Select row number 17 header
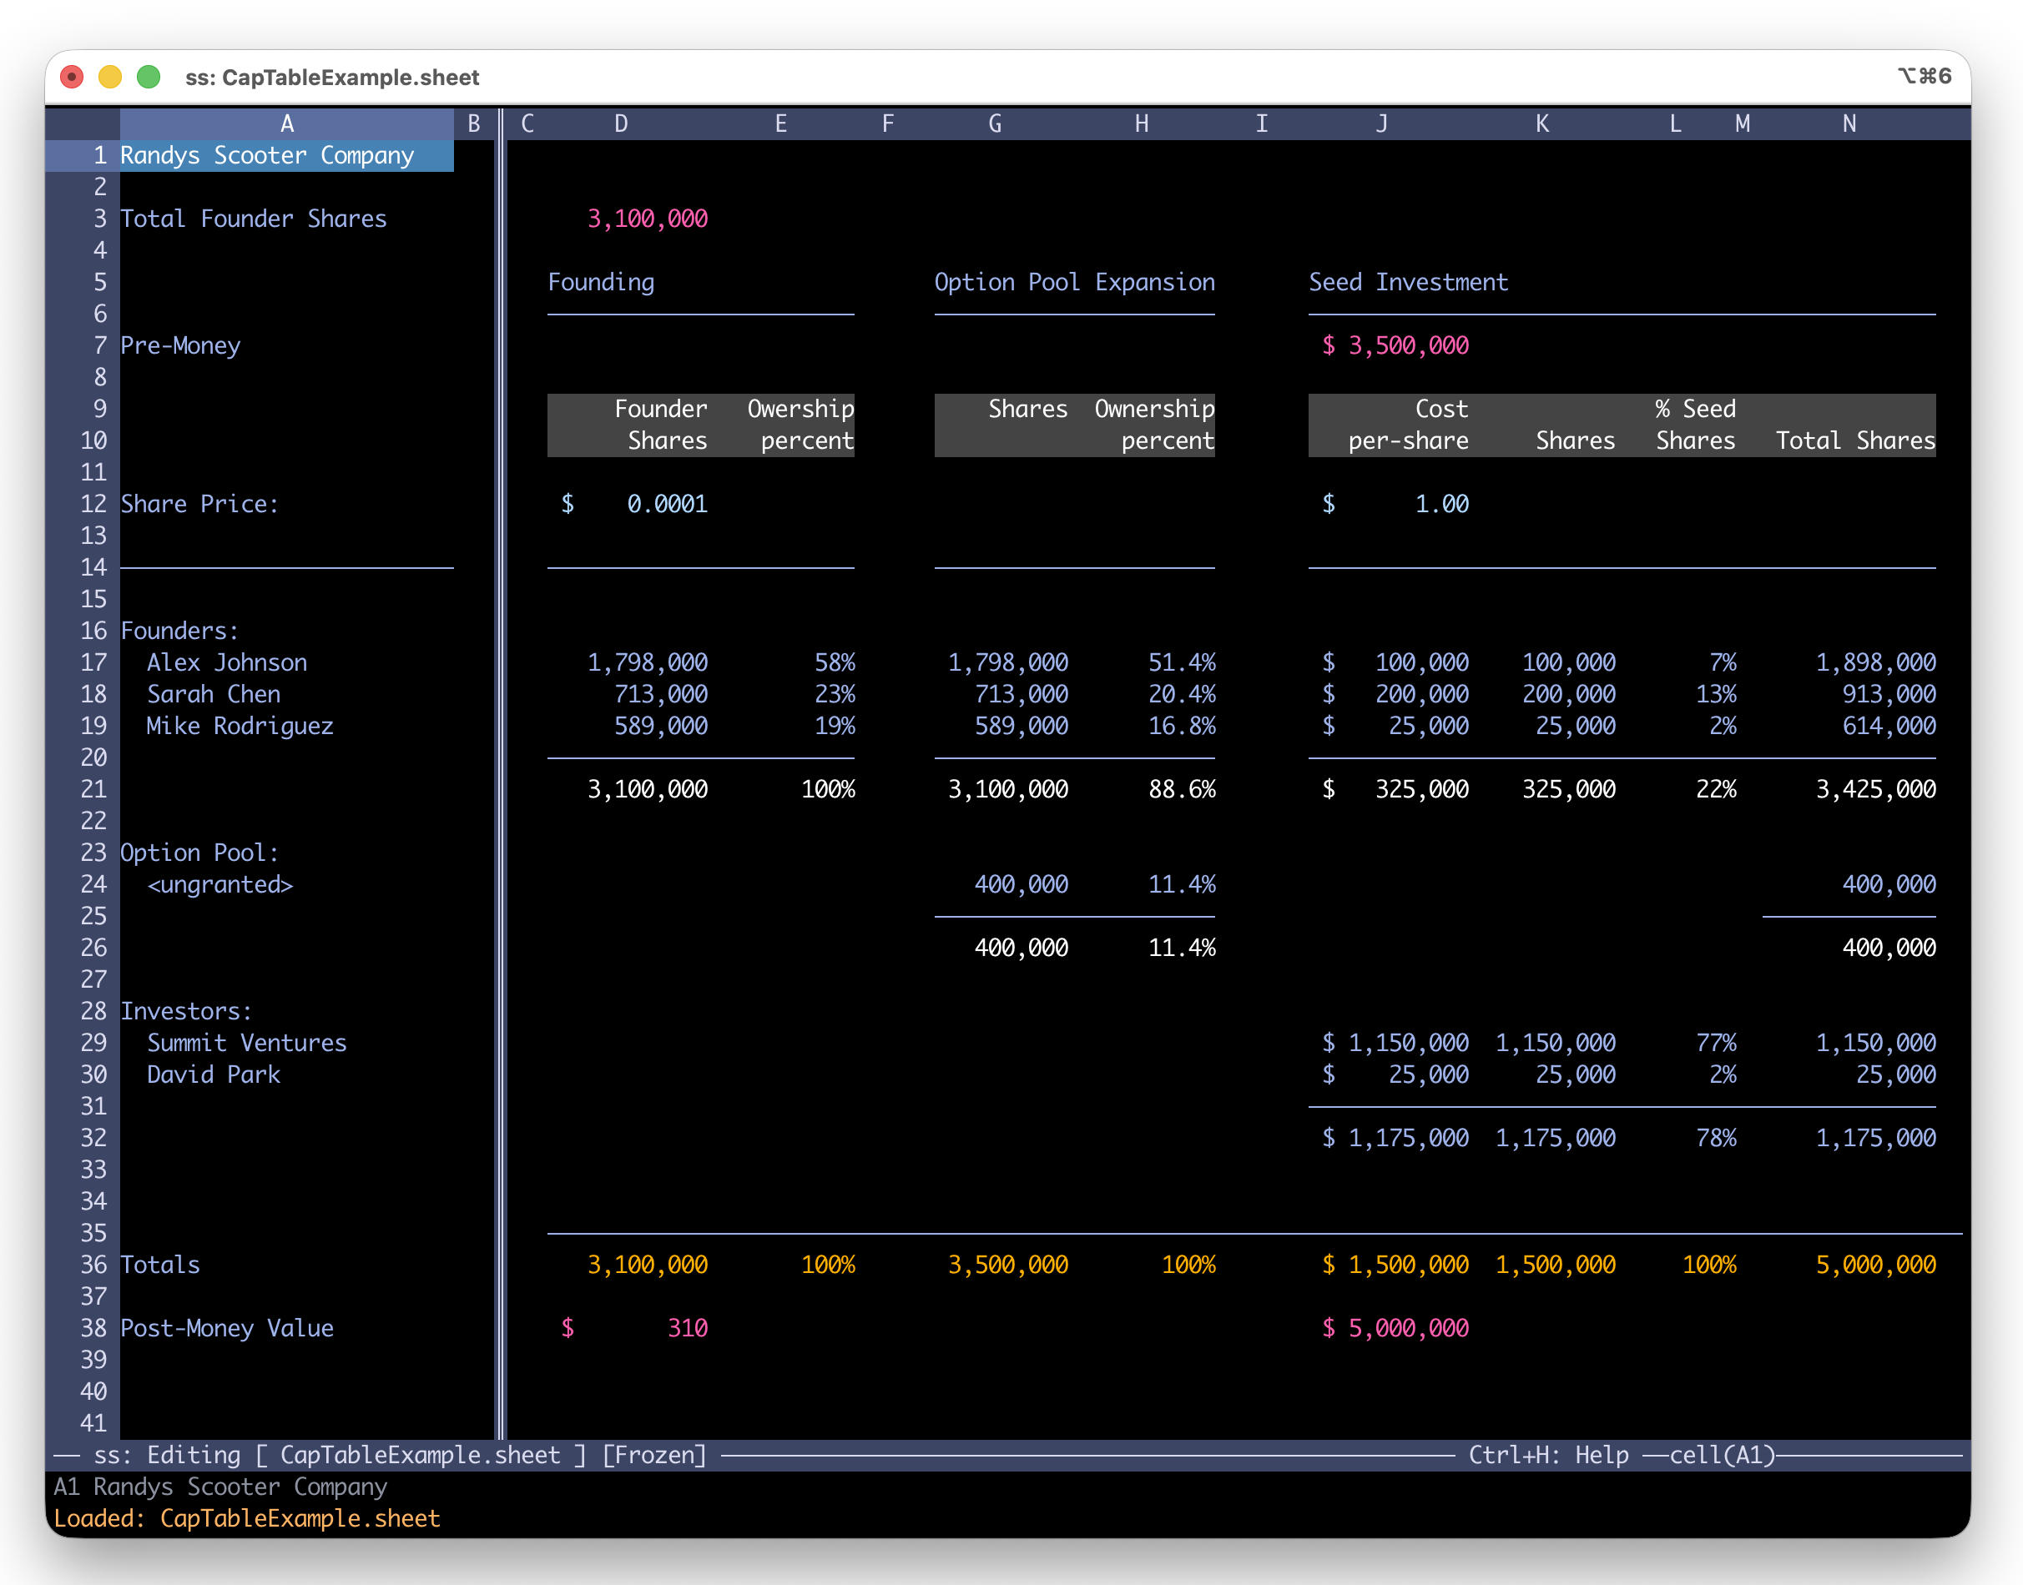Screen dimensions: 2023x1585 pos(93,662)
